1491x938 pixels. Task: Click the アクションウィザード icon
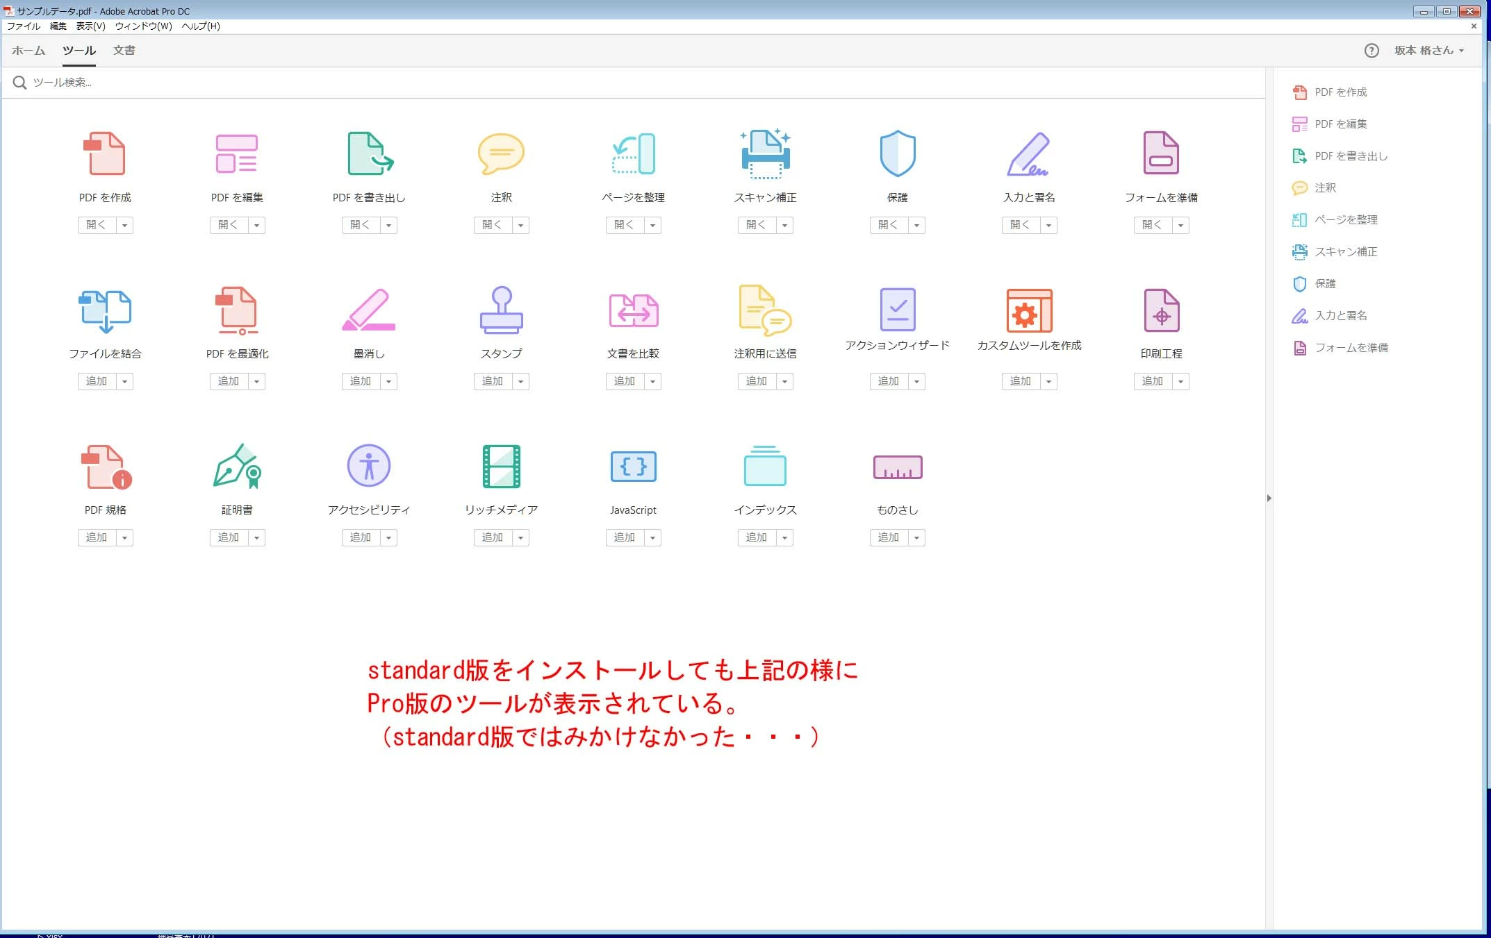[x=897, y=310]
